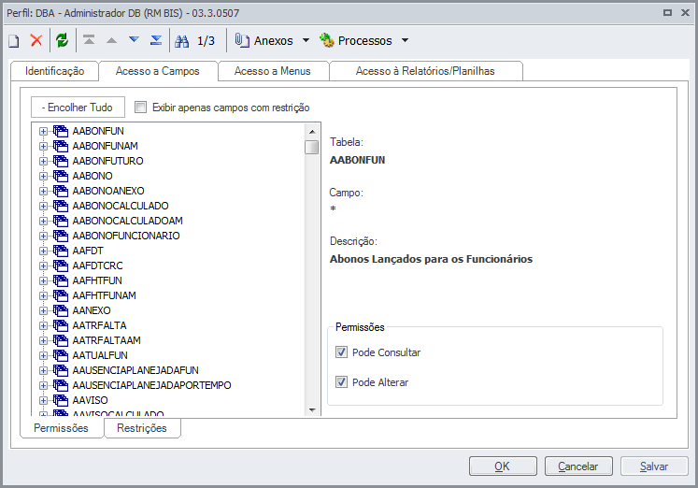
Task: Click the green refresh icon
Action: pyautogui.click(x=62, y=41)
